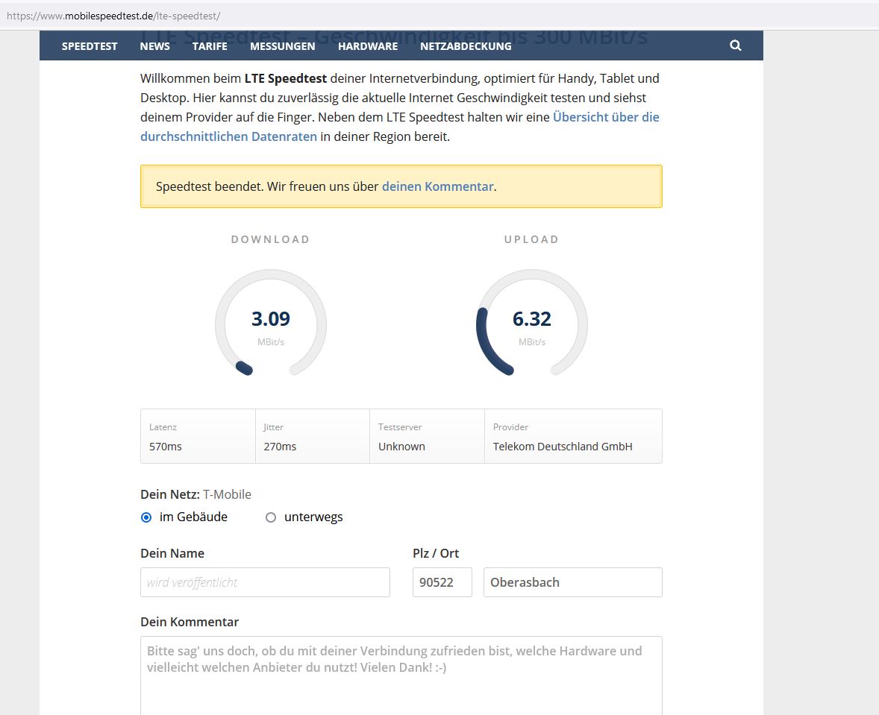Go to the TARIFE navigation item

coord(210,46)
